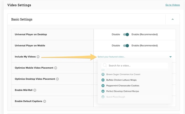
Task: Open the Go to Videos link
Action: pyautogui.click(x=172, y=5)
